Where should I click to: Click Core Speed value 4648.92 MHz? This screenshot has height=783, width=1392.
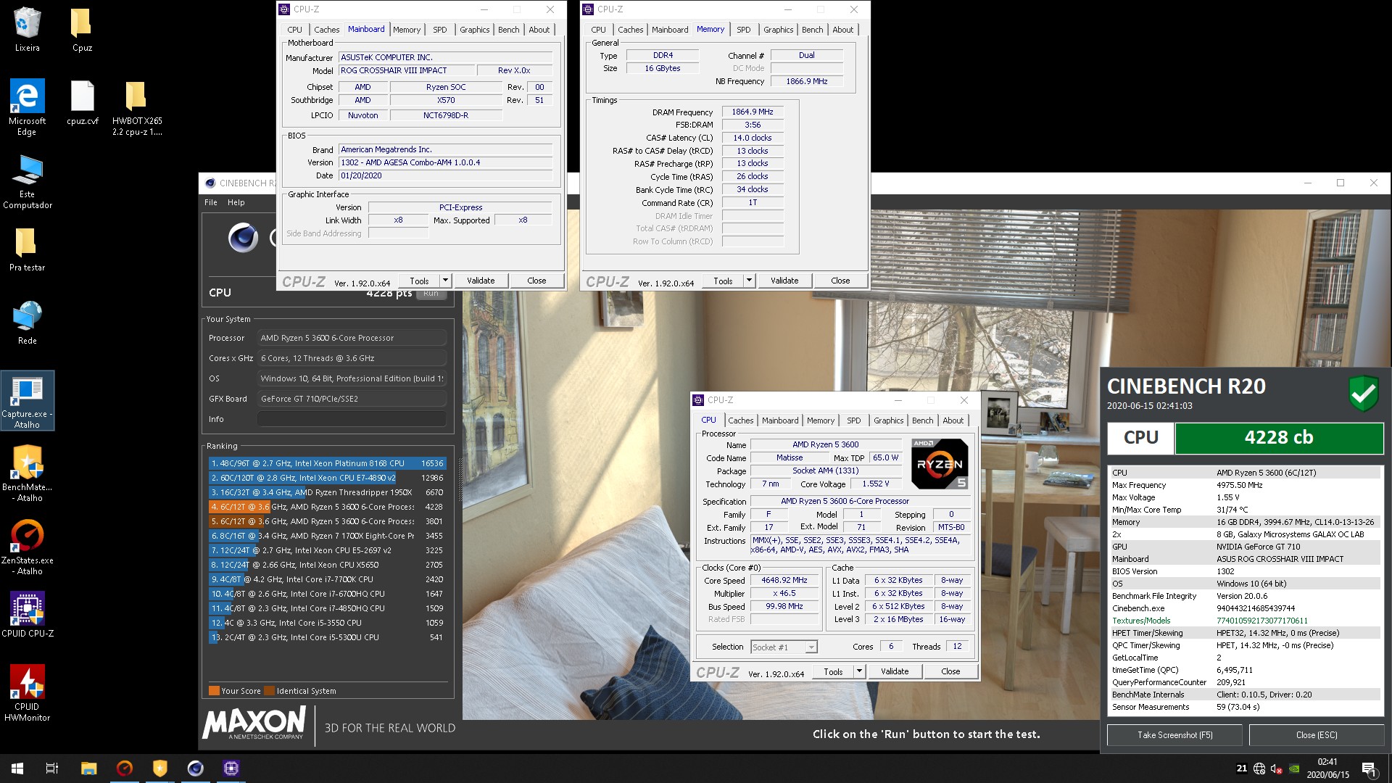tap(784, 580)
